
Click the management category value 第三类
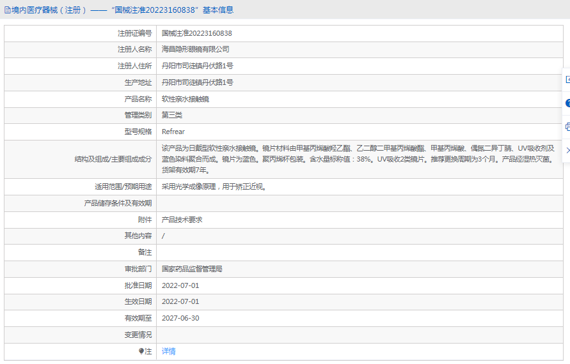(x=172, y=115)
